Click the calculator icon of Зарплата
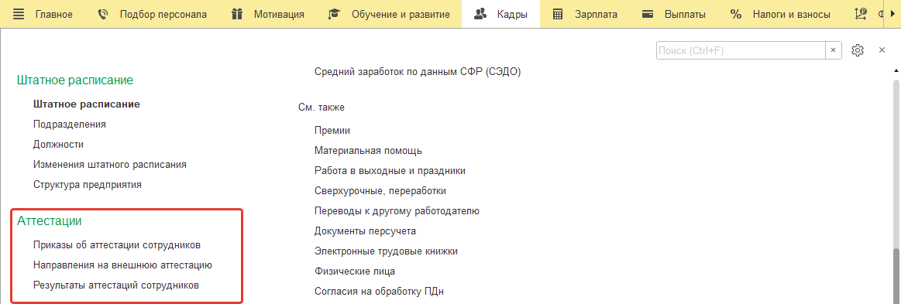 pos(557,15)
